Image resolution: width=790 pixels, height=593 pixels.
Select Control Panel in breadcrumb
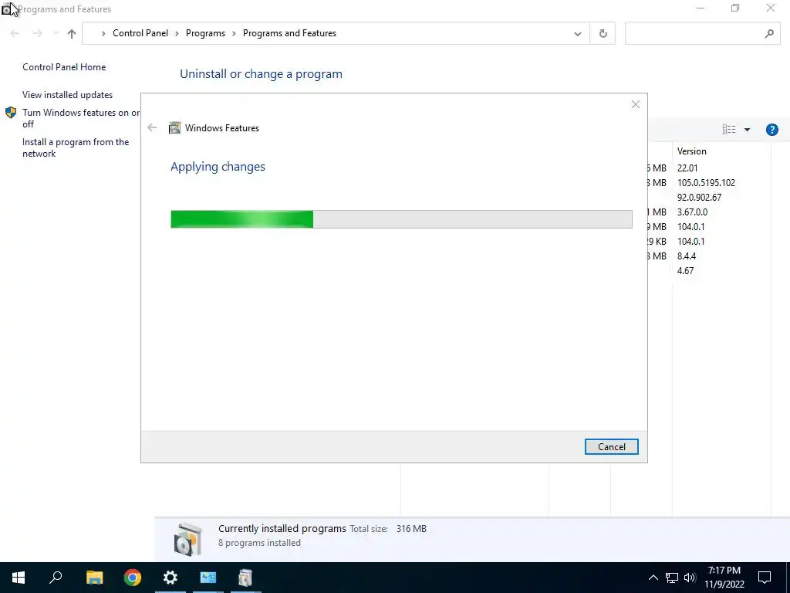[140, 33]
